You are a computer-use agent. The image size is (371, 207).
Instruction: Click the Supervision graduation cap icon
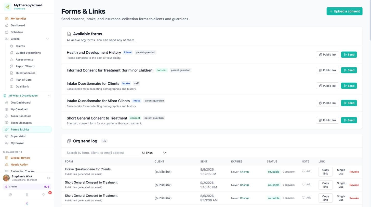click(7, 136)
